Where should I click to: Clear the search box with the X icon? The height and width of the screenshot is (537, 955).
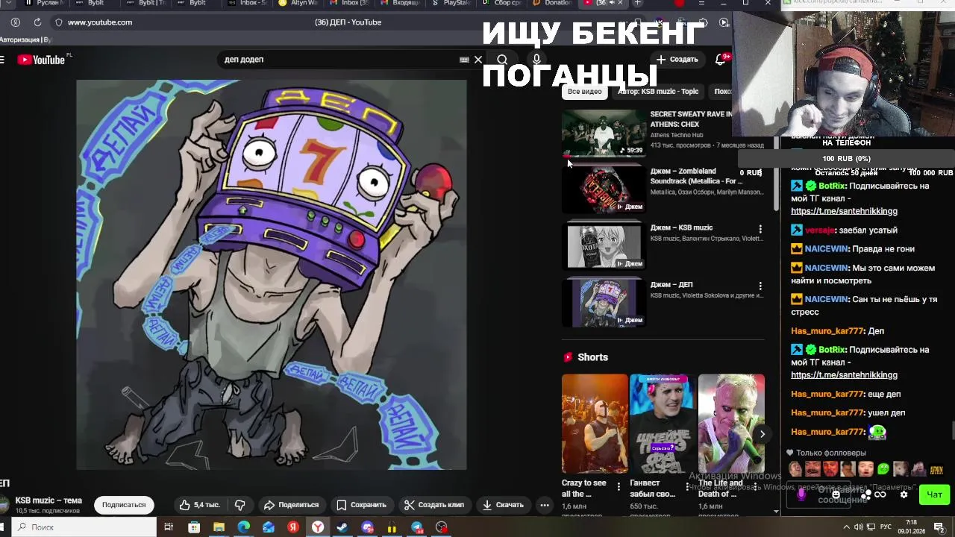tap(478, 60)
